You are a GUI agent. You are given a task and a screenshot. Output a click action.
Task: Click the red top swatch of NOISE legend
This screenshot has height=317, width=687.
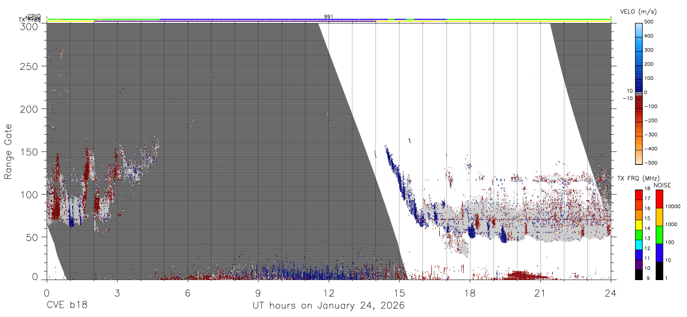point(659,199)
